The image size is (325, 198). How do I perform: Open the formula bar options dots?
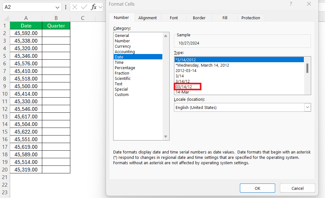pyautogui.click(x=66, y=7)
